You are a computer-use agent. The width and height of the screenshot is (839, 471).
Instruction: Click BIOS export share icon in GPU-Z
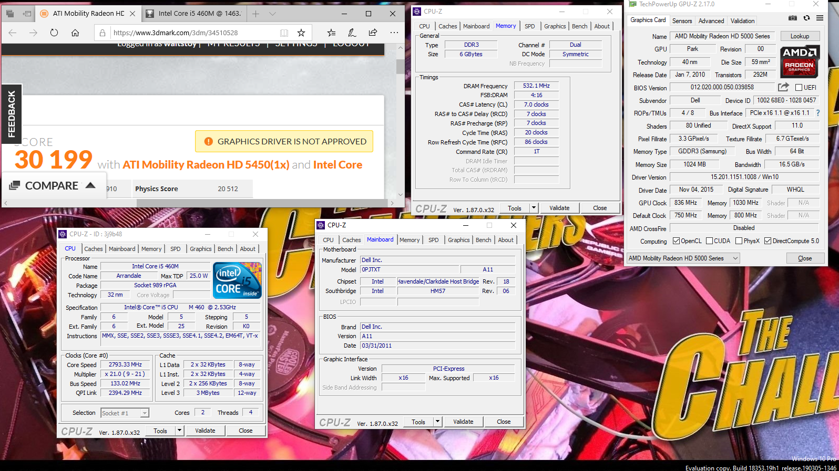[x=784, y=87]
